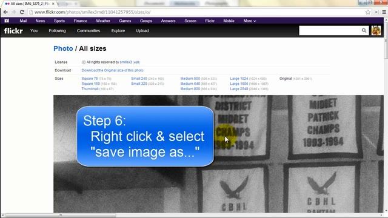Open Screen in Yahoo bar
388x218 pixels.
tap(190, 21)
